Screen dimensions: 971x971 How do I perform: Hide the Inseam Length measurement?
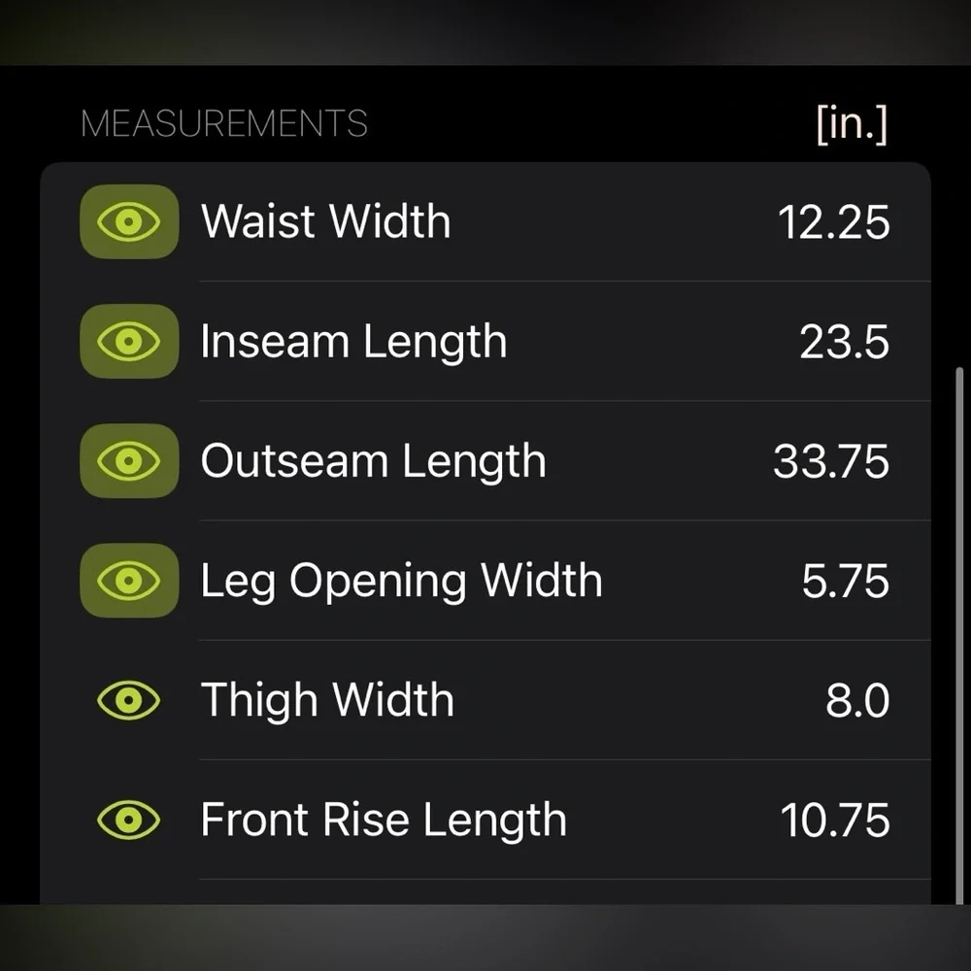pos(129,342)
